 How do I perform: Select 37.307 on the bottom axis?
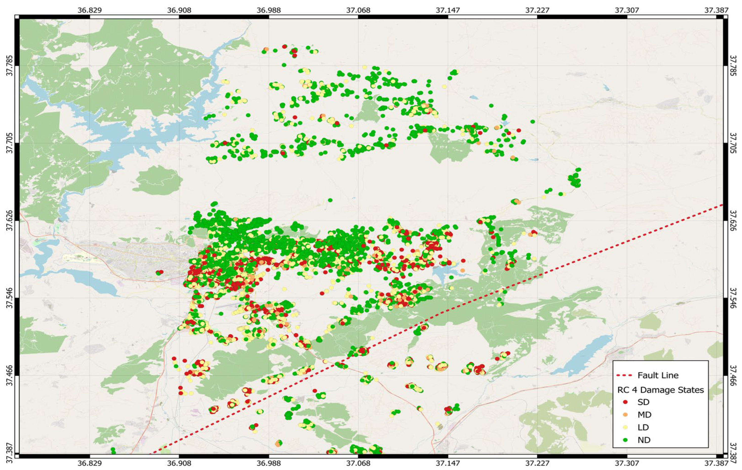627,463
